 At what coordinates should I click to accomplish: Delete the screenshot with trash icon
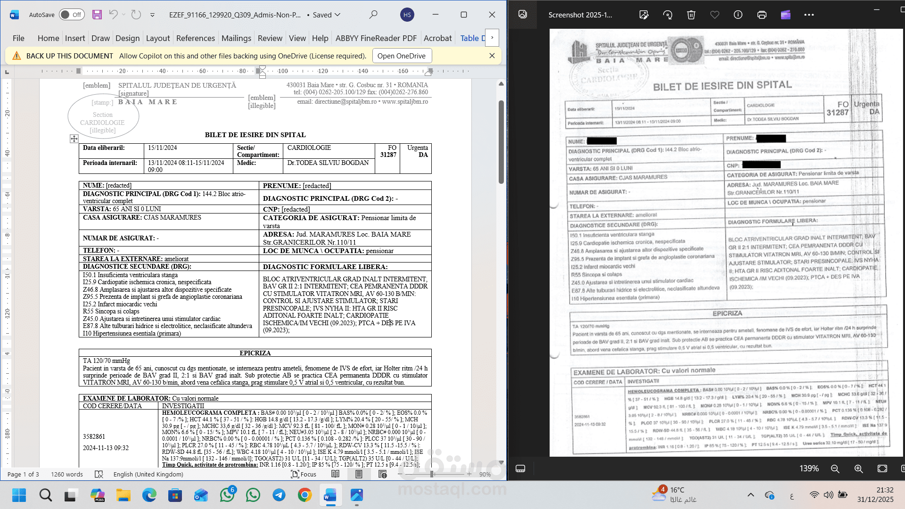click(691, 15)
